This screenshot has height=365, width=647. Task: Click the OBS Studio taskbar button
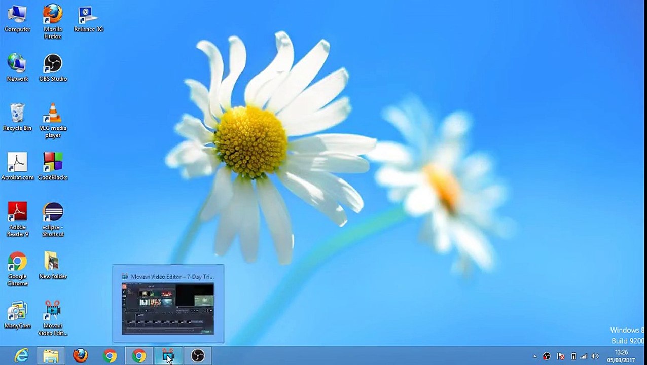point(198,356)
